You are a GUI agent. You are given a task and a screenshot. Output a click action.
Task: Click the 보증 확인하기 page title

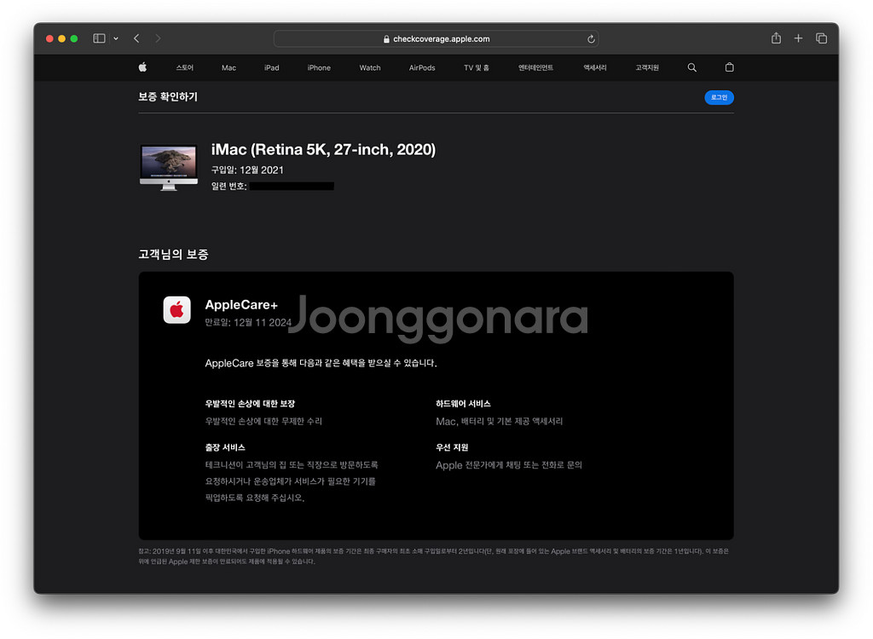(168, 97)
